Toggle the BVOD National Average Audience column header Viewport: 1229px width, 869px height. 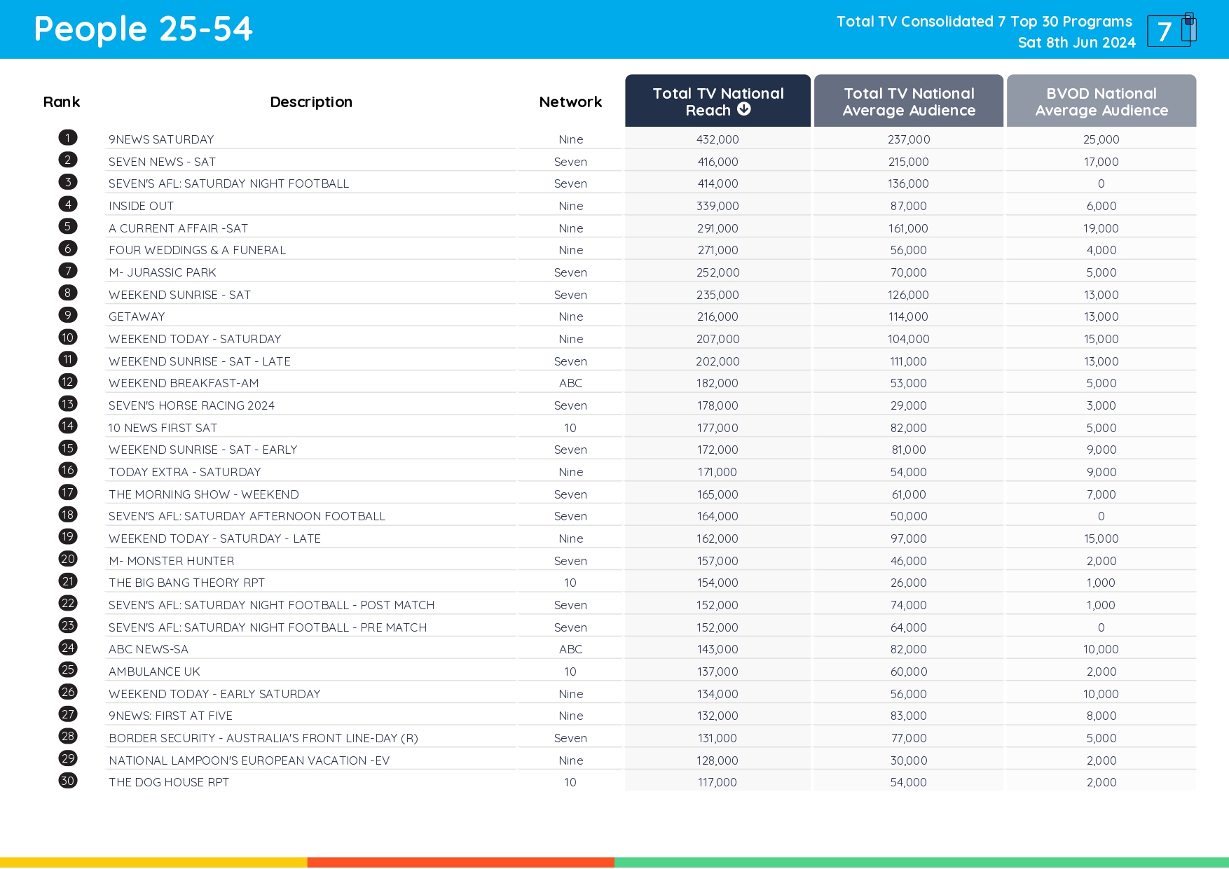[x=1101, y=101]
